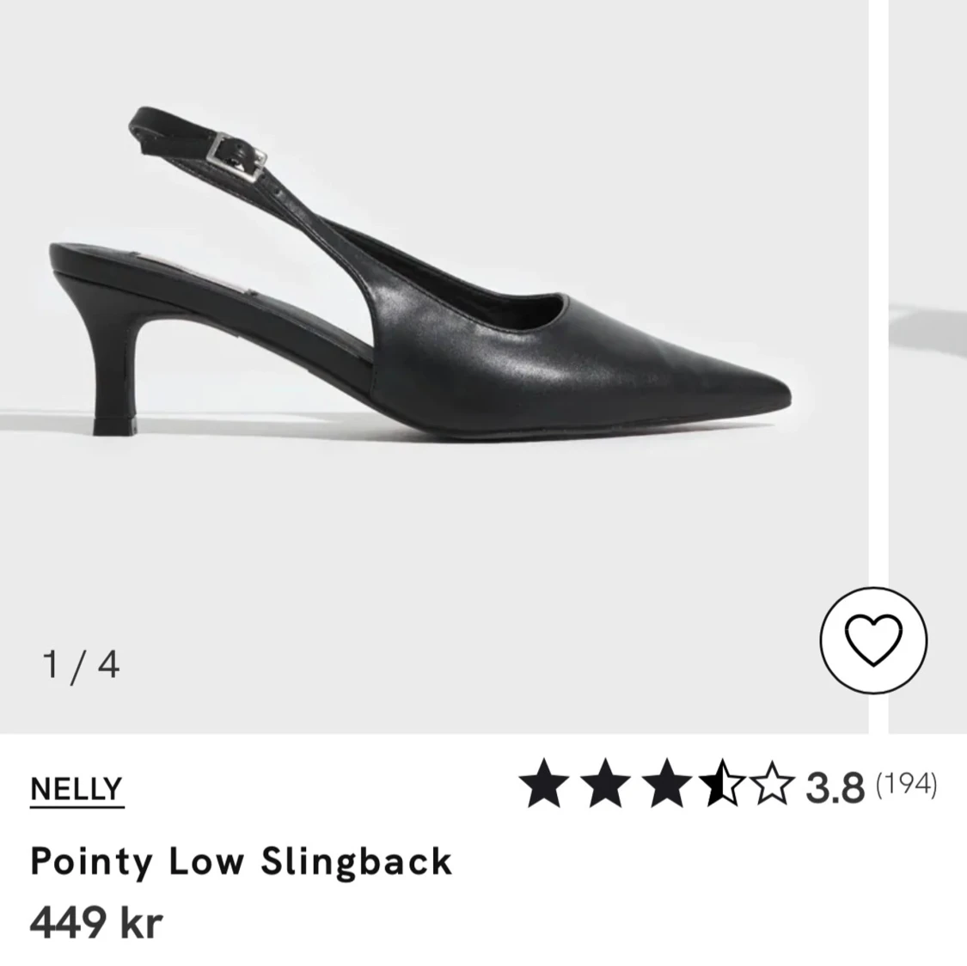Open the NELLY brand link

pos(77,788)
